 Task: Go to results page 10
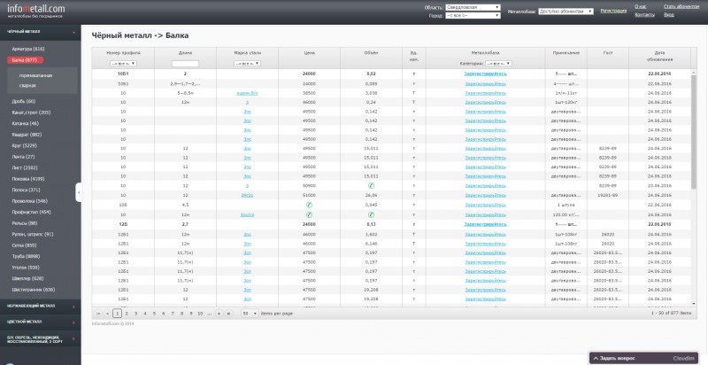(200, 313)
